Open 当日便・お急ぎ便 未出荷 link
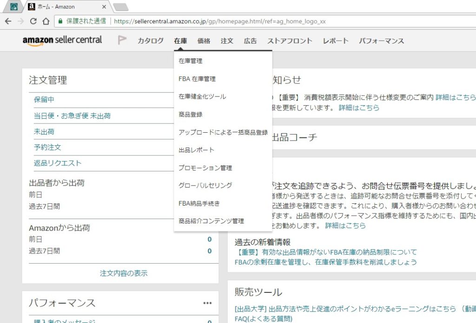 [72, 116]
